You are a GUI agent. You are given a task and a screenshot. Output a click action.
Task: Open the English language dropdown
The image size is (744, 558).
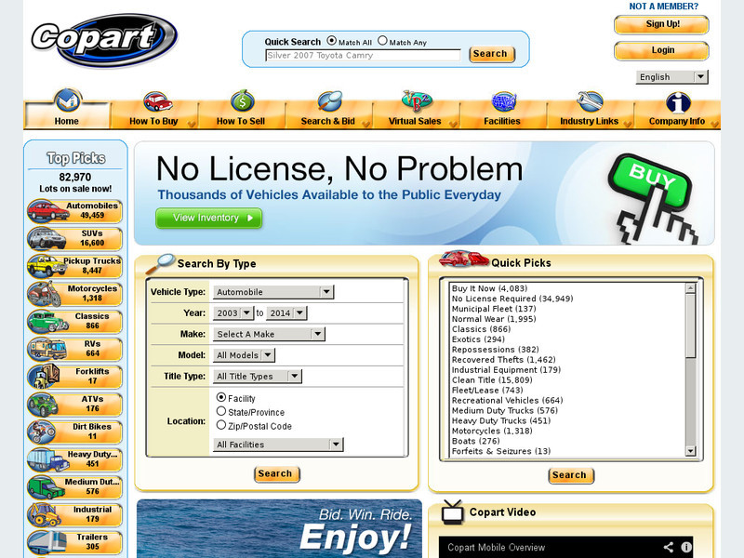click(x=671, y=77)
